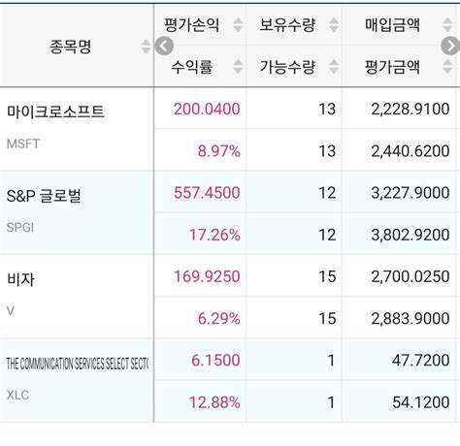This screenshot has height=446, width=460.
Task: Open THE COMMUNICATION SERVICES SELECT SECTOR entry
Action: (x=78, y=364)
